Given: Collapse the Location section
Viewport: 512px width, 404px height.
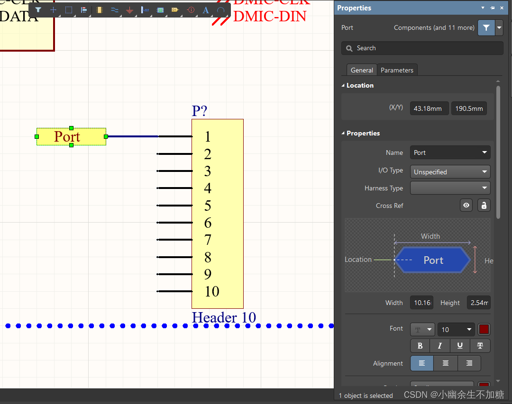Looking at the screenshot, I should (x=343, y=86).
